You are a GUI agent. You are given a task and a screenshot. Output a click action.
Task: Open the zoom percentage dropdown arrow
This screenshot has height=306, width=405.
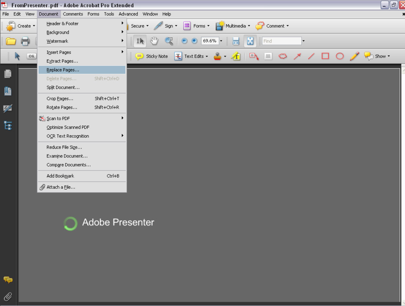(x=221, y=41)
